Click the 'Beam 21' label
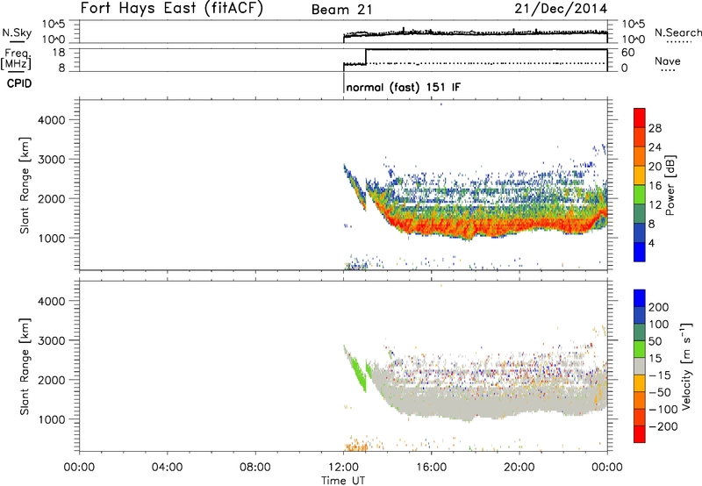Image resolution: width=702 pixels, height=486 pixels. click(341, 10)
